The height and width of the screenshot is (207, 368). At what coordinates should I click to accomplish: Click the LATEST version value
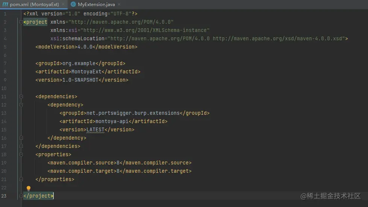[95, 130]
